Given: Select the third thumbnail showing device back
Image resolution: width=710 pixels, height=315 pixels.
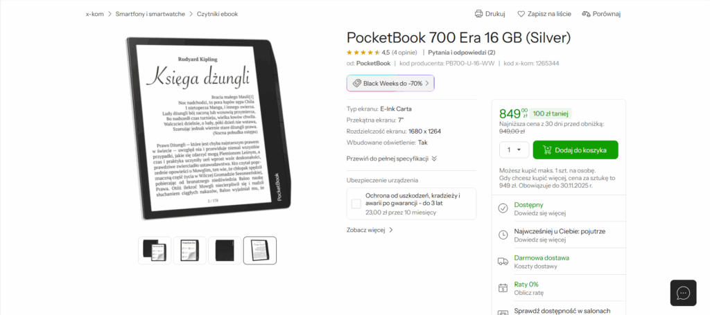Looking at the screenshot, I should click(x=225, y=251).
